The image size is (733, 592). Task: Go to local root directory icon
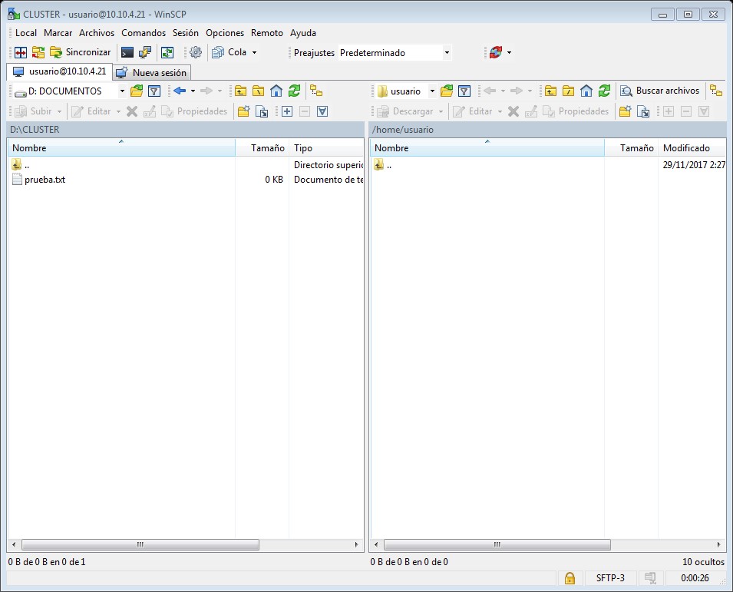coord(258,91)
